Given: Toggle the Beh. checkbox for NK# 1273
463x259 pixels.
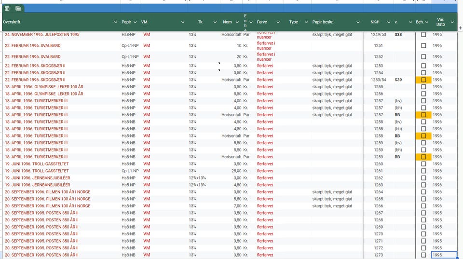Looking at the screenshot, I should coord(423,255).
